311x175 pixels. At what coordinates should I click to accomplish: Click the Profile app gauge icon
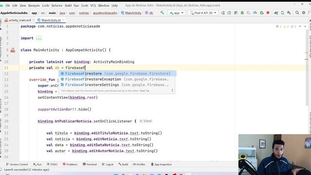pos(255,13)
